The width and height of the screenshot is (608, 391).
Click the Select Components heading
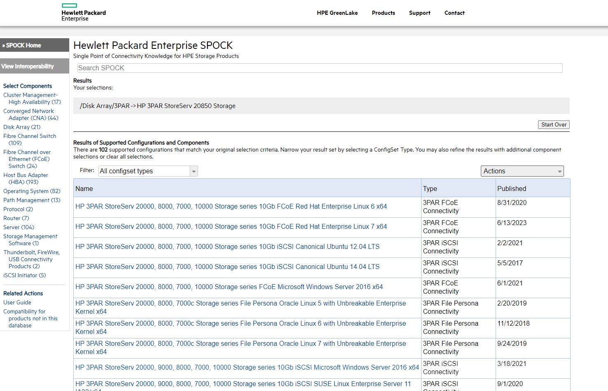[x=28, y=86]
